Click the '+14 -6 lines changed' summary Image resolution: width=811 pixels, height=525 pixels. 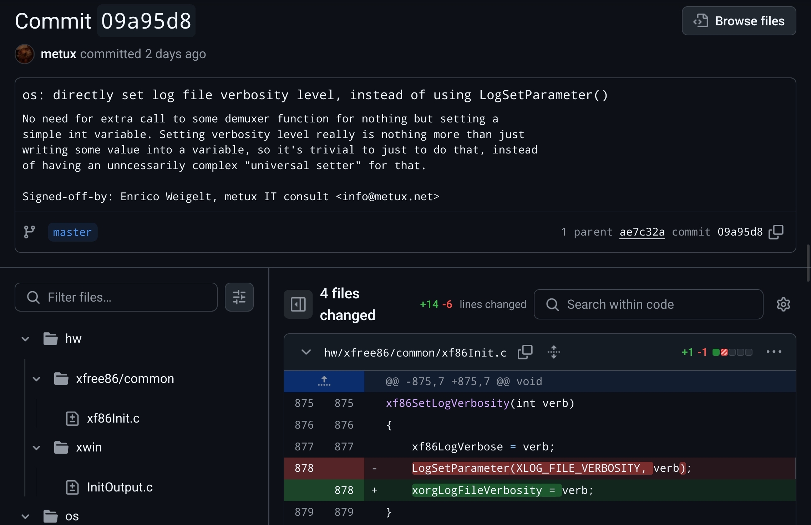pyautogui.click(x=473, y=304)
